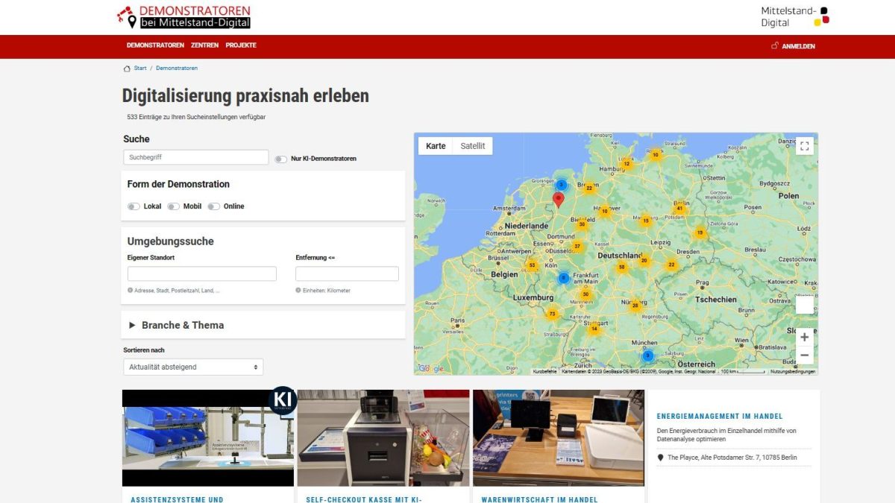The width and height of the screenshot is (895, 503).
Task: Zoom out of the map
Action: point(804,355)
